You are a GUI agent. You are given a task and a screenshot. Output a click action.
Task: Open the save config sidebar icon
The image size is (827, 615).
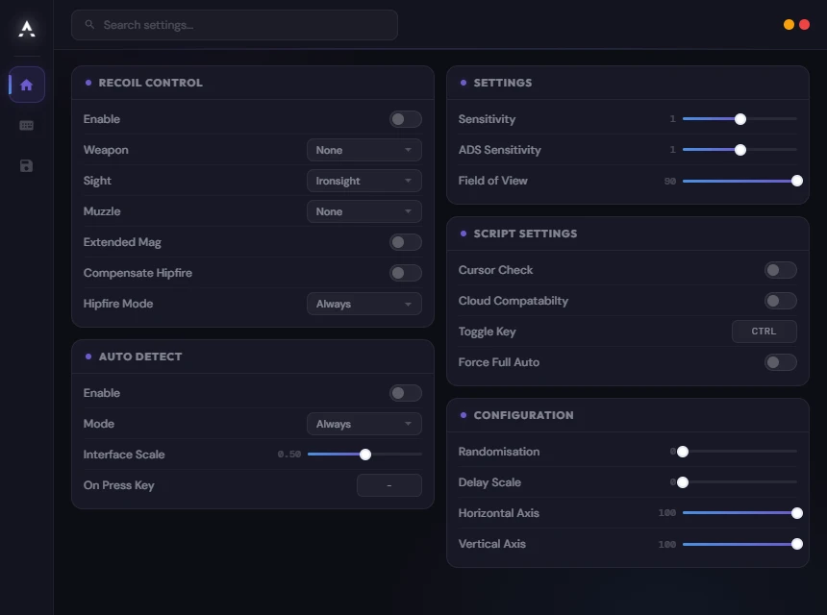pyautogui.click(x=26, y=166)
